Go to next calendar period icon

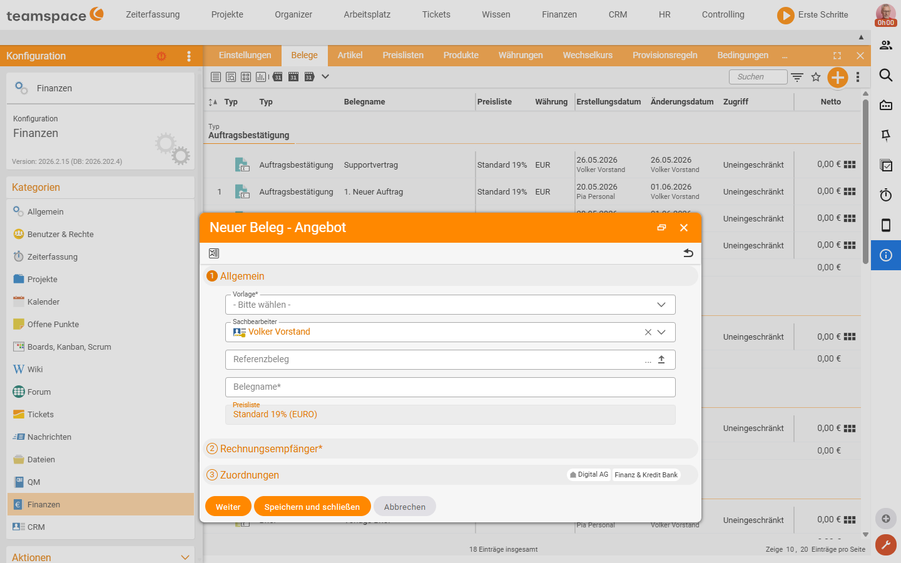(x=309, y=77)
